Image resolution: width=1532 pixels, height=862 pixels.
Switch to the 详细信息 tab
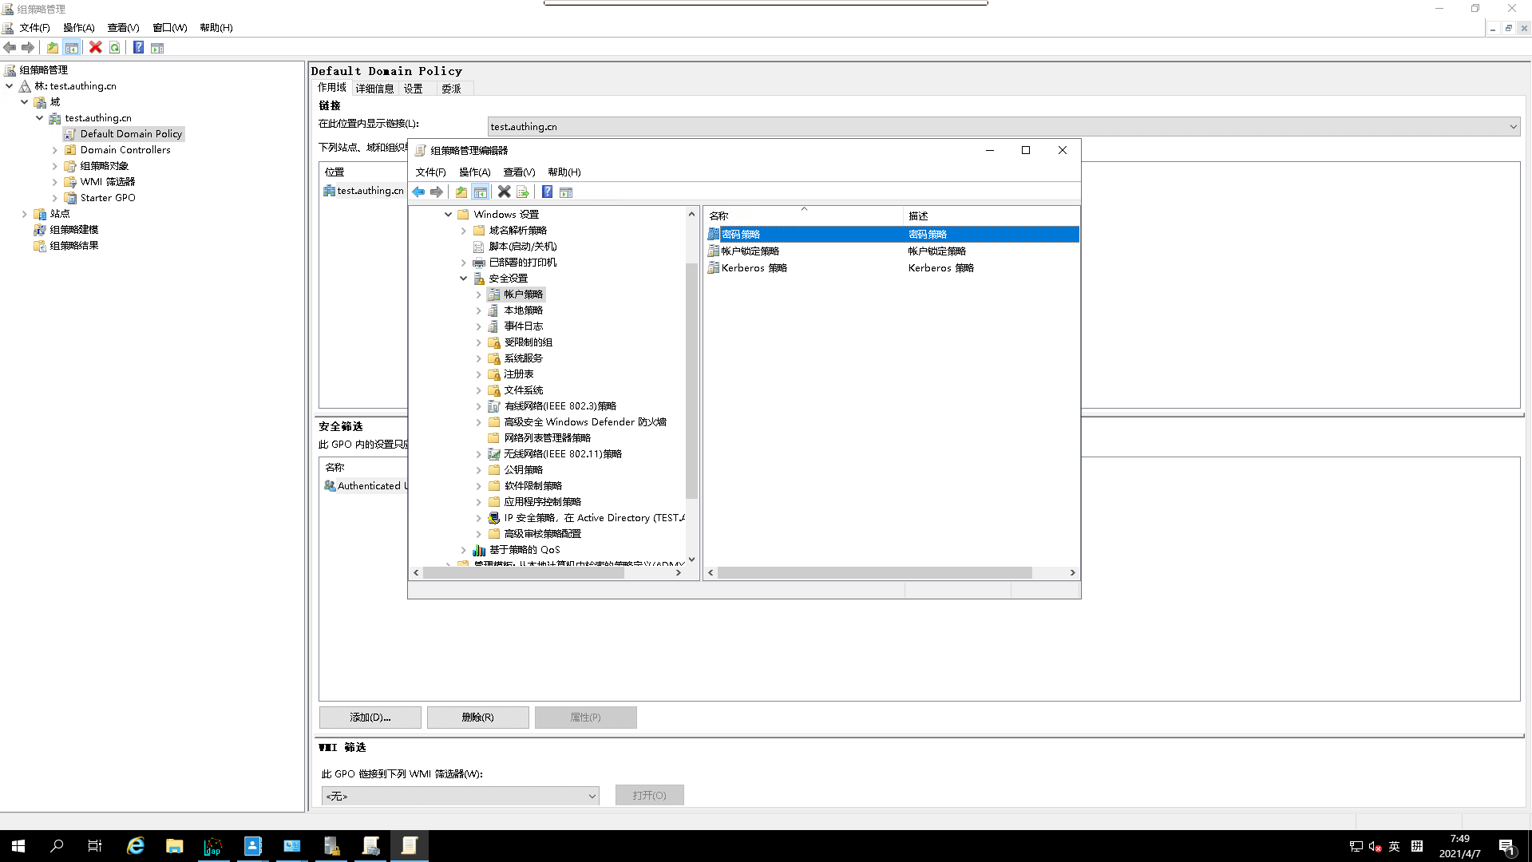click(374, 89)
